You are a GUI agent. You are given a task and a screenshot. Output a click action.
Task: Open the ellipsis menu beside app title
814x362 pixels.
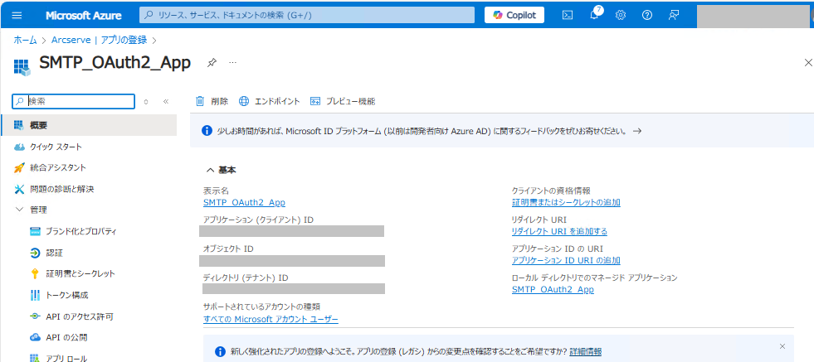[232, 63]
